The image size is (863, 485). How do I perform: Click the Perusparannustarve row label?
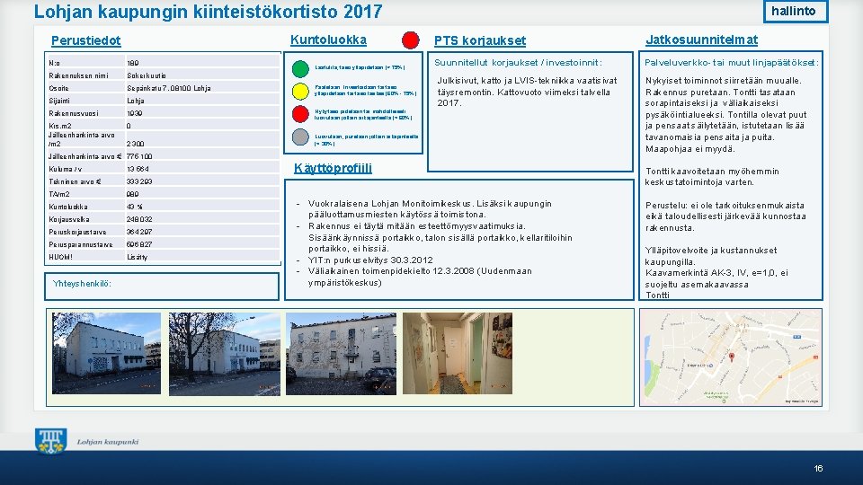click(x=80, y=244)
